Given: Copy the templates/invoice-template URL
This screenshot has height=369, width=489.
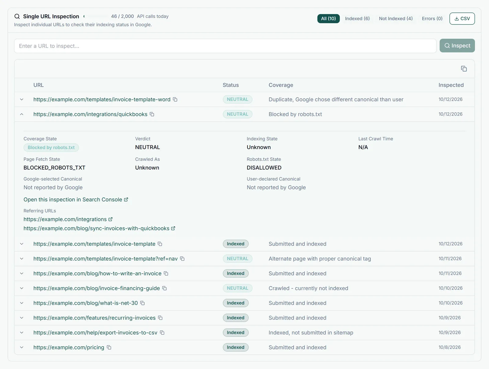Looking at the screenshot, I should pos(160,244).
